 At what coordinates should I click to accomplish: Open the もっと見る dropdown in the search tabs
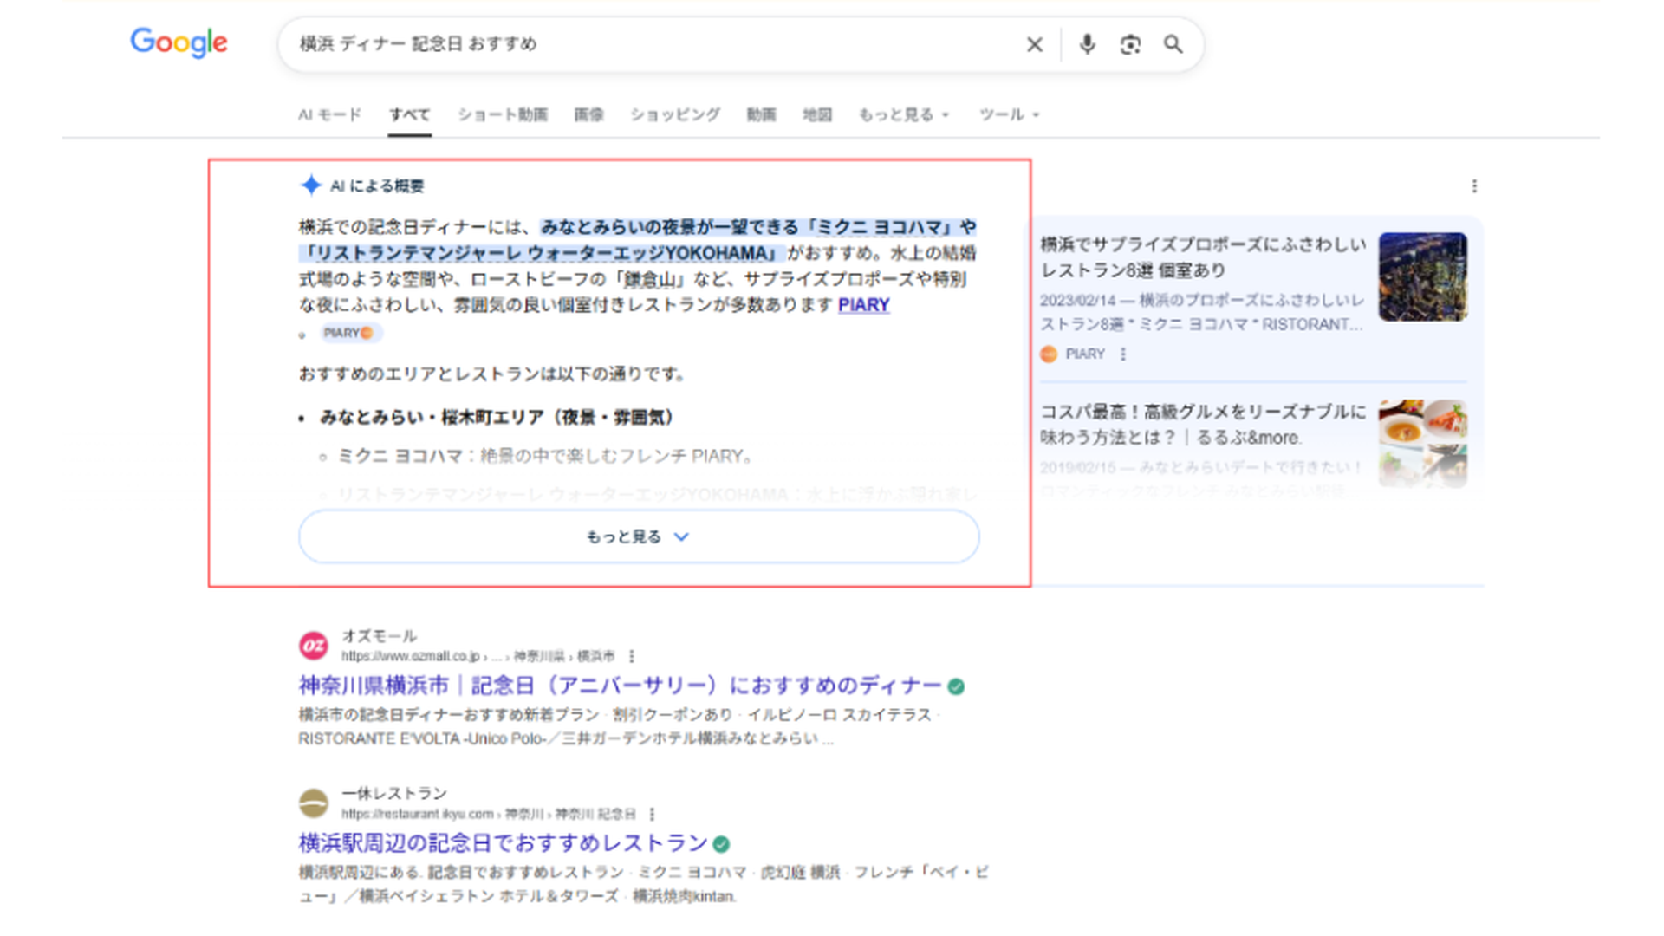coord(904,114)
